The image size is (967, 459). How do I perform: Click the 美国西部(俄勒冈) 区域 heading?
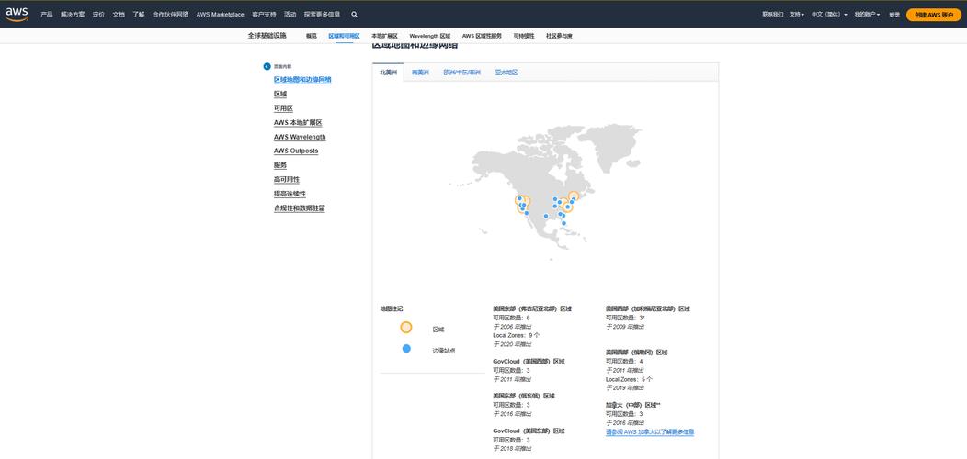(636, 353)
